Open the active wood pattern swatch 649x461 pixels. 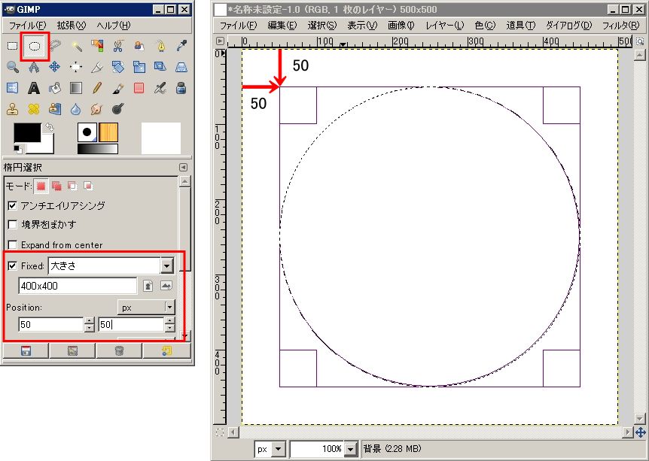(108, 132)
